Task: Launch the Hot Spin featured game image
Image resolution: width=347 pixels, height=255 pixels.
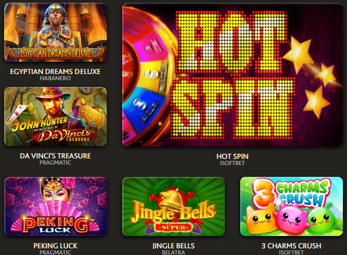Action: pyautogui.click(x=233, y=75)
